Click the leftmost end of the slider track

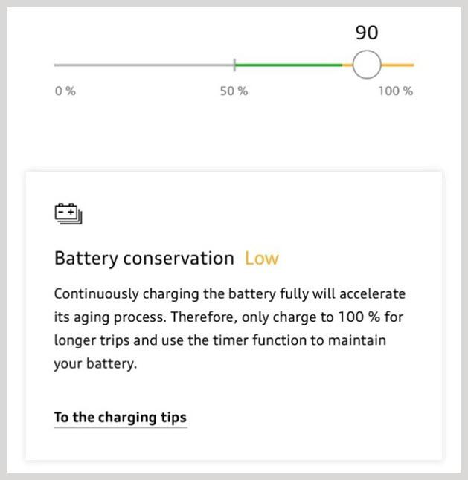[56, 65]
